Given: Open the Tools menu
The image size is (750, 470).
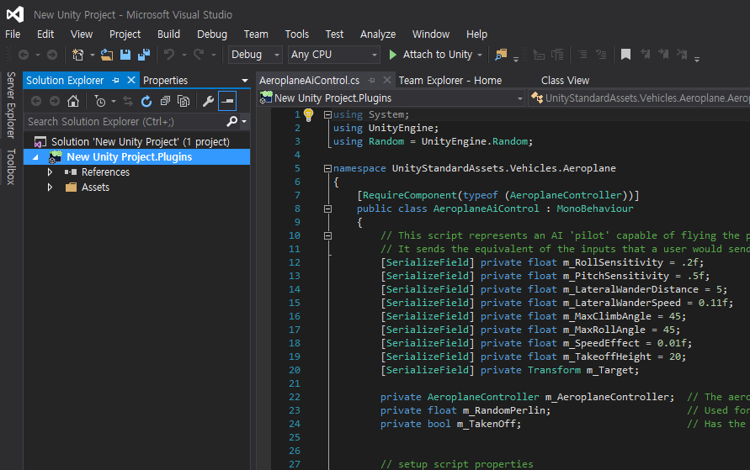Looking at the screenshot, I should click(297, 34).
